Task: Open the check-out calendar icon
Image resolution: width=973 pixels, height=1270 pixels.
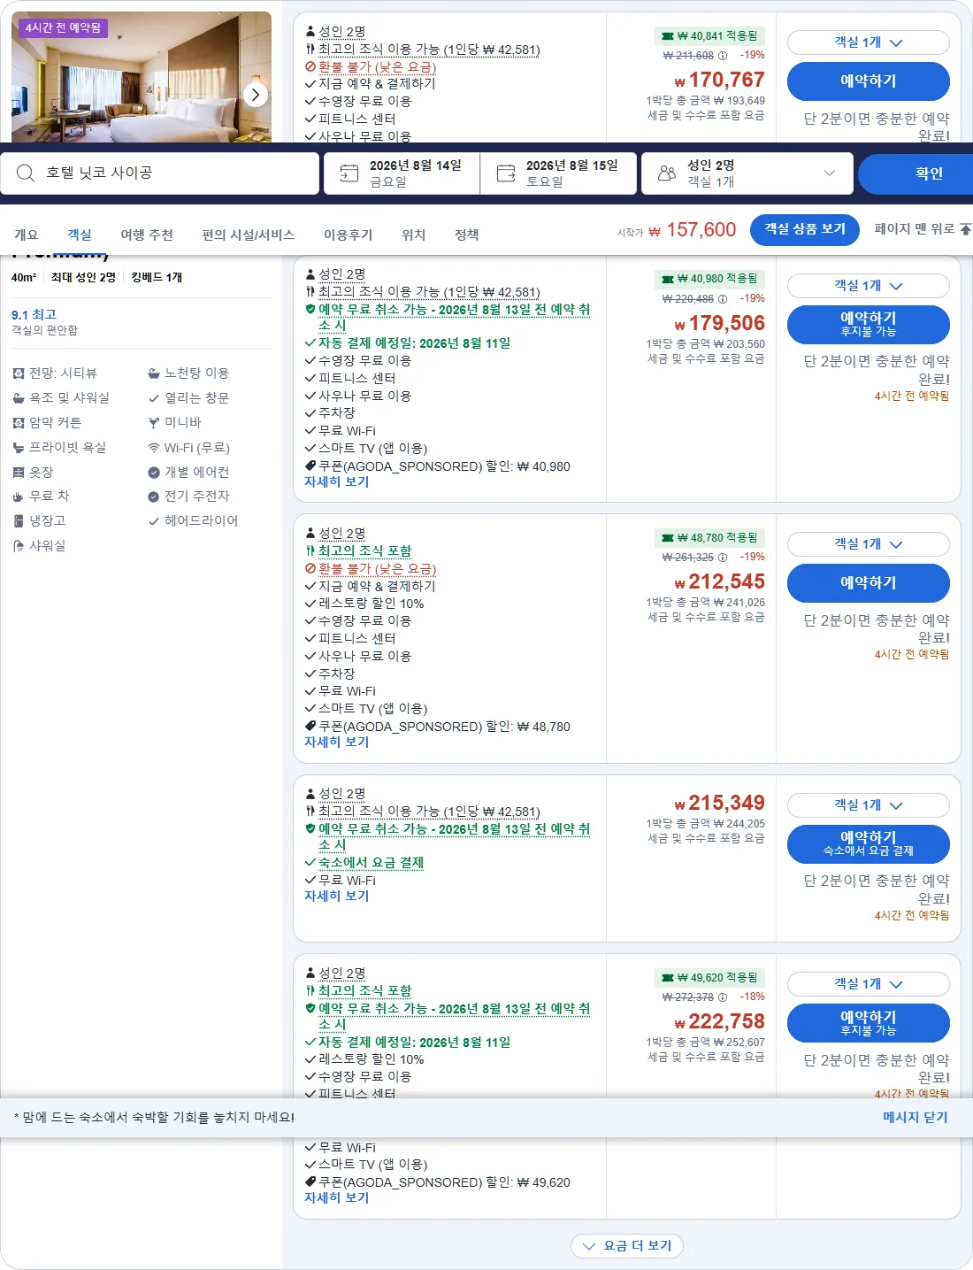Action: (x=506, y=173)
